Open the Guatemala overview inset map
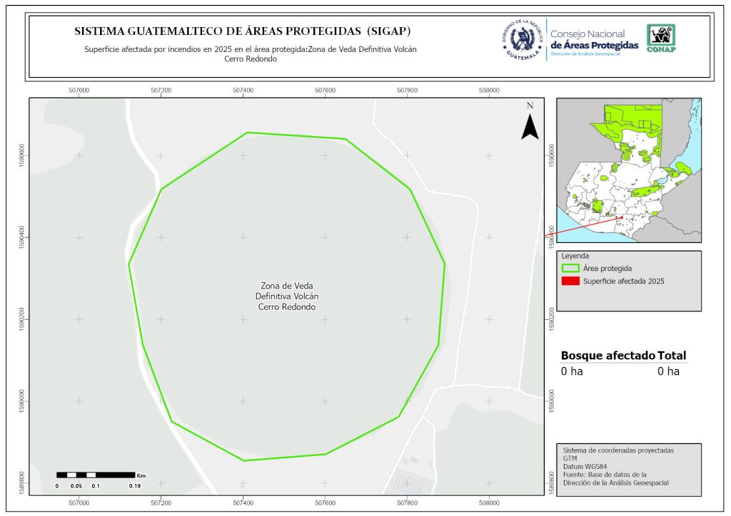 click(628, 170)
